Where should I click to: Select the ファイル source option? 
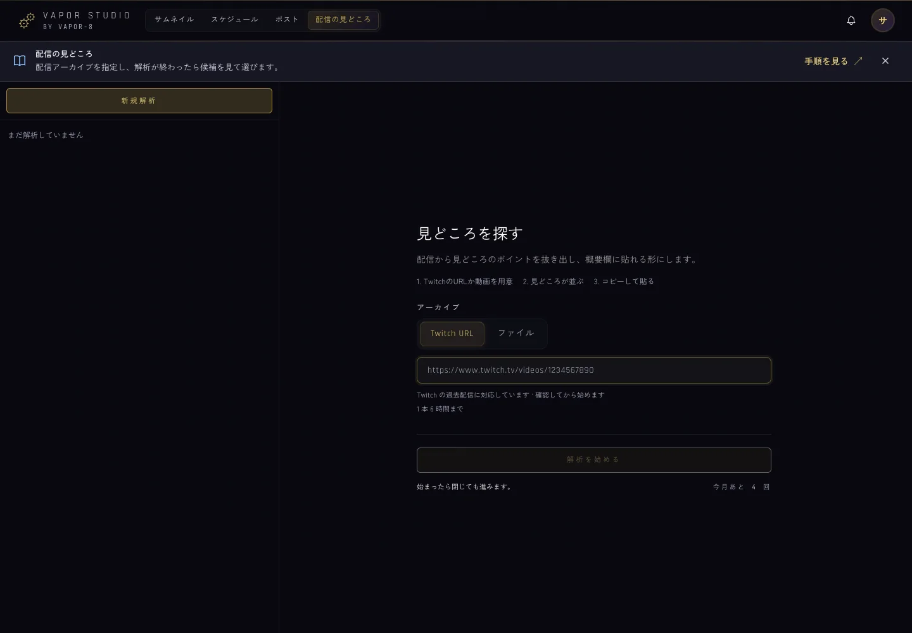click(x=516, y=334)
